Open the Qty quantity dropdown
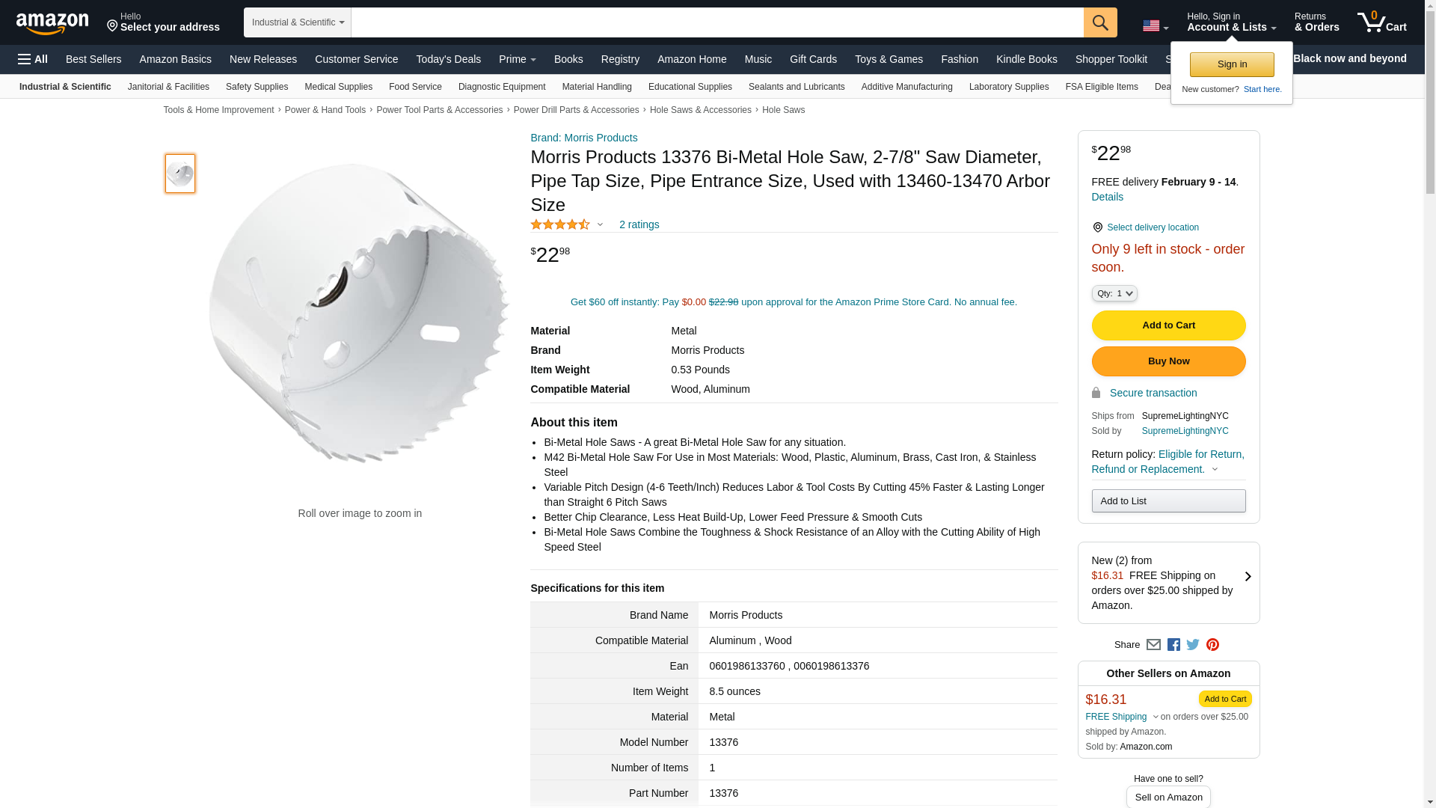Viewport: 1436px width, 808px height. [x=1114, y=293]
